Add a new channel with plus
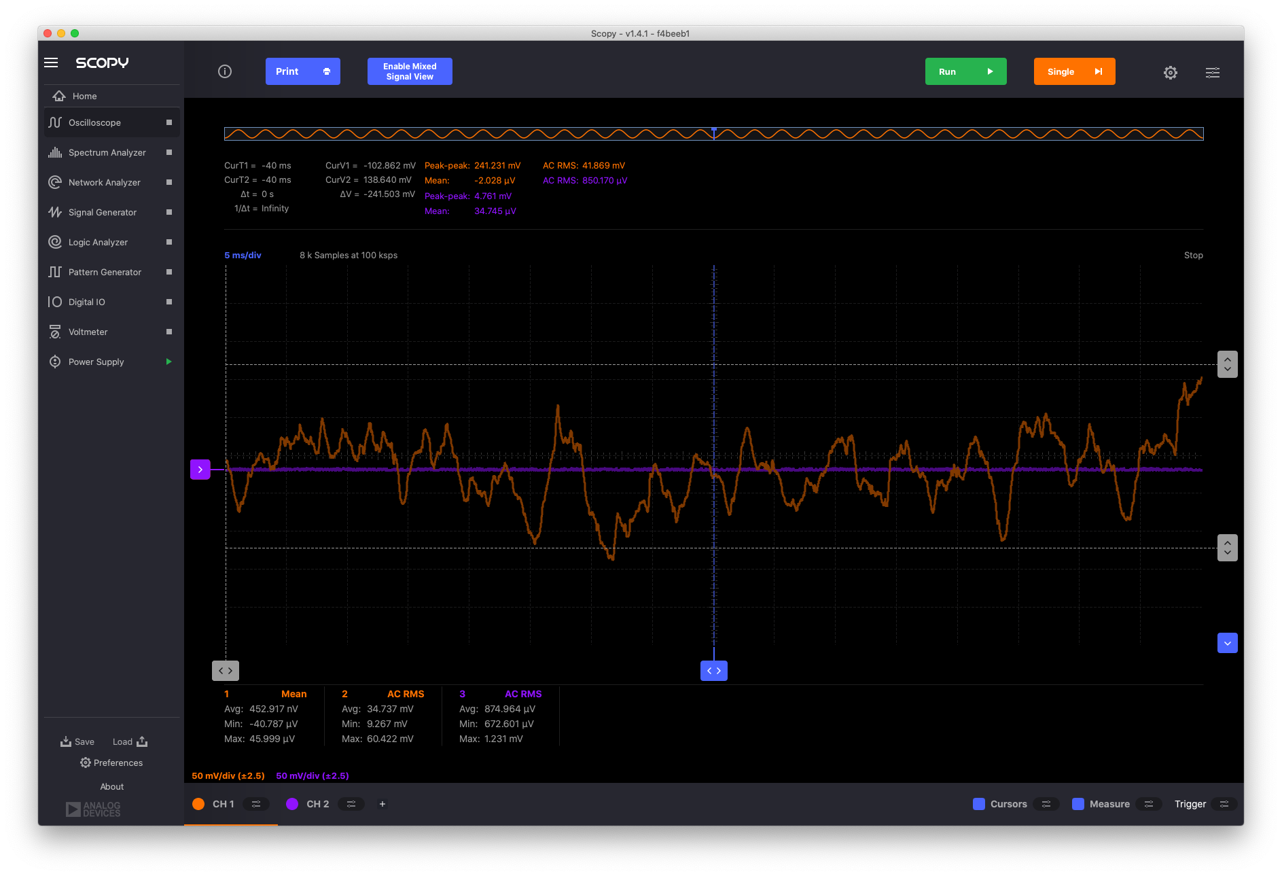Image resolution: width=1282 pixels, height=876 pixels. point(382,804)
